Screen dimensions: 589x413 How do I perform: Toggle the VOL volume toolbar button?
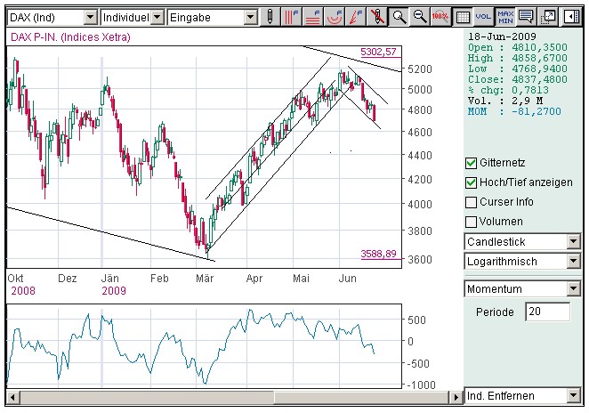coord(483,17)
